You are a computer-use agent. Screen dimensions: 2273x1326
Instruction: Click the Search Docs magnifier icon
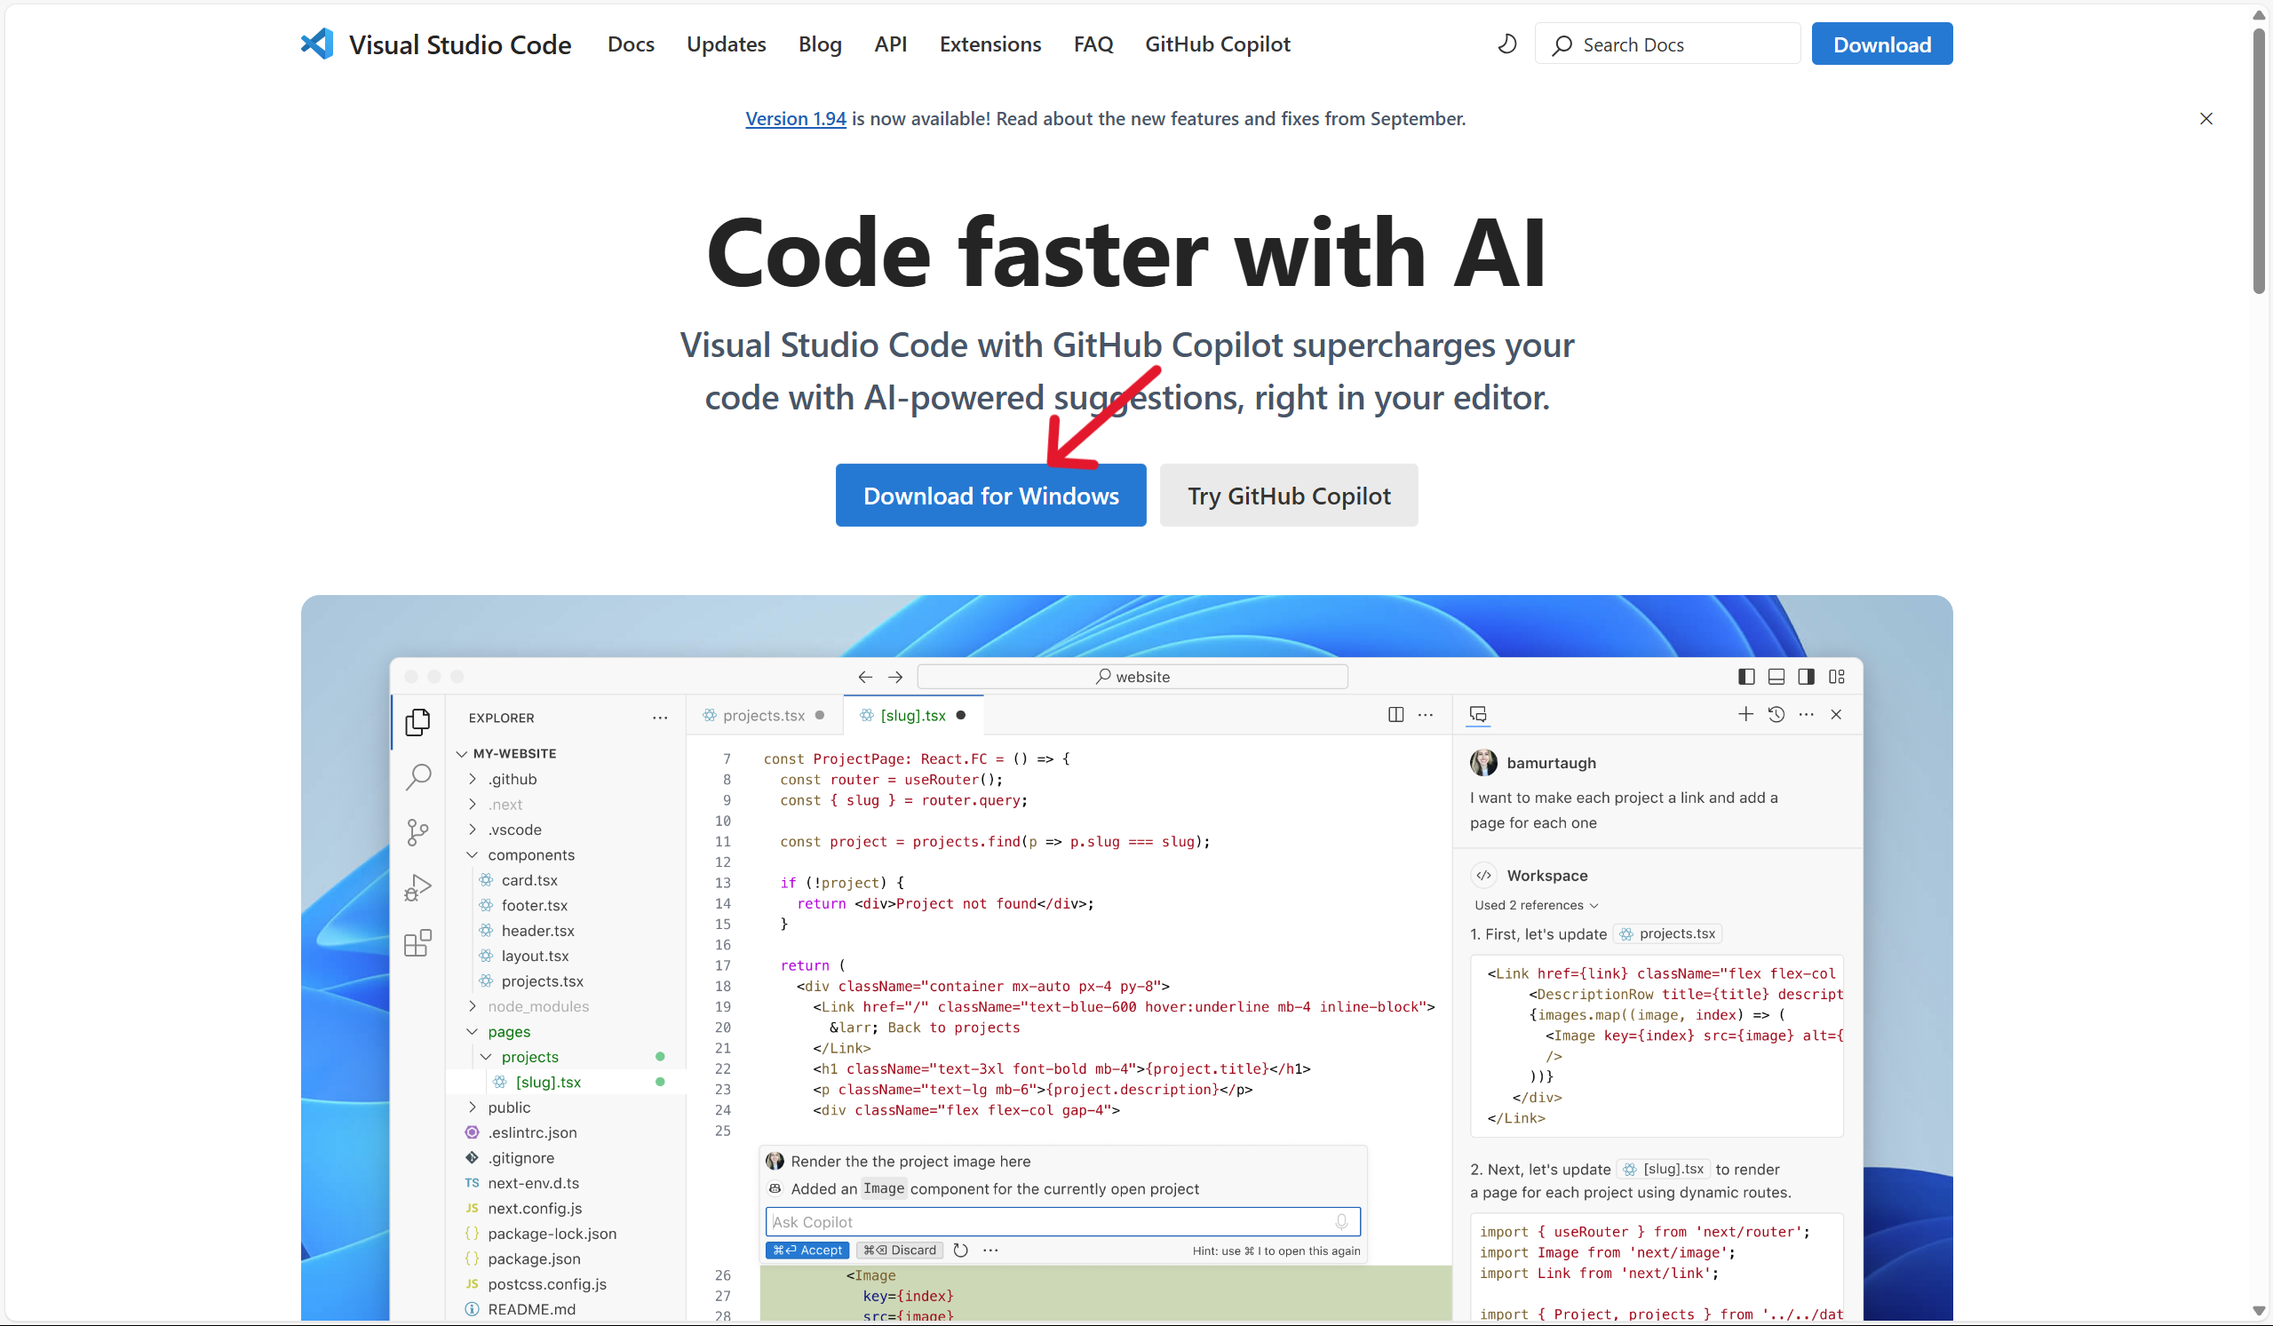tap(1562, 45)
